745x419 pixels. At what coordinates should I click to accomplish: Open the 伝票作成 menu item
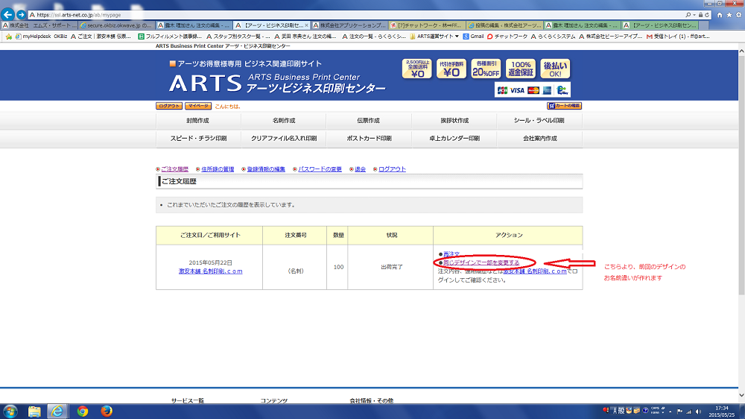tap(369, 121)
